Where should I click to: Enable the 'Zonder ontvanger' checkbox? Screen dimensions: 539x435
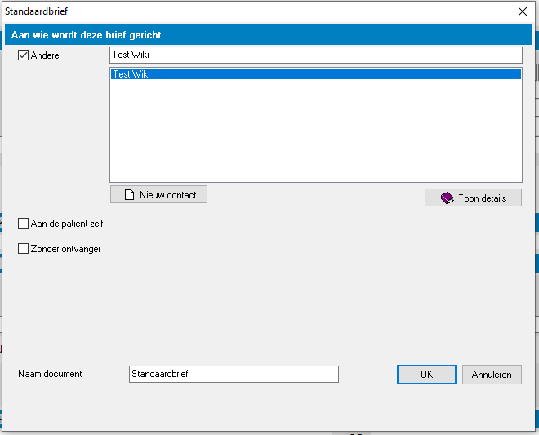click(x=23, y=248)
